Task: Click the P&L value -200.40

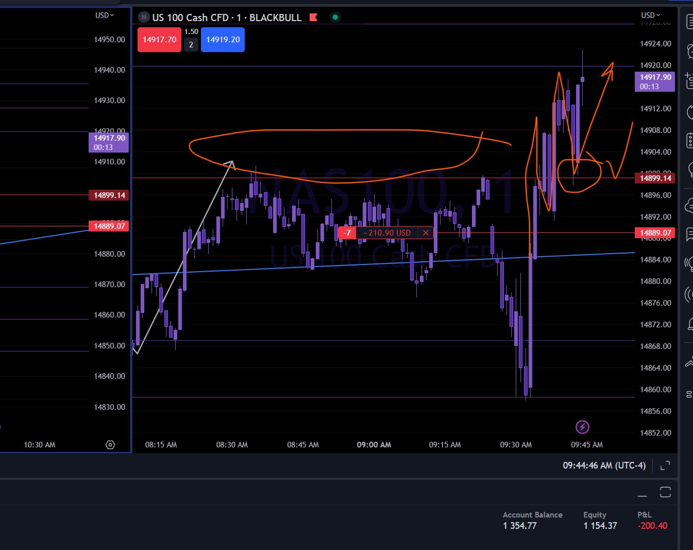Action: (x=652, y=526)
